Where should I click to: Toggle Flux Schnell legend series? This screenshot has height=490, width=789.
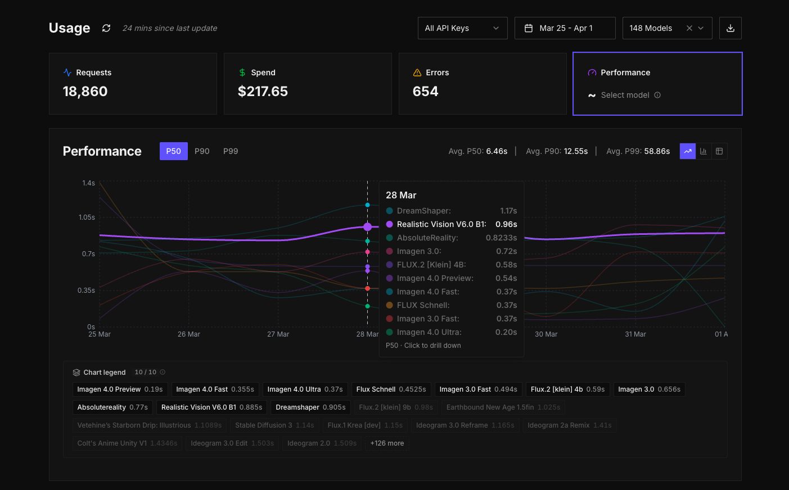pyautogui.click(x=391, y=389)
